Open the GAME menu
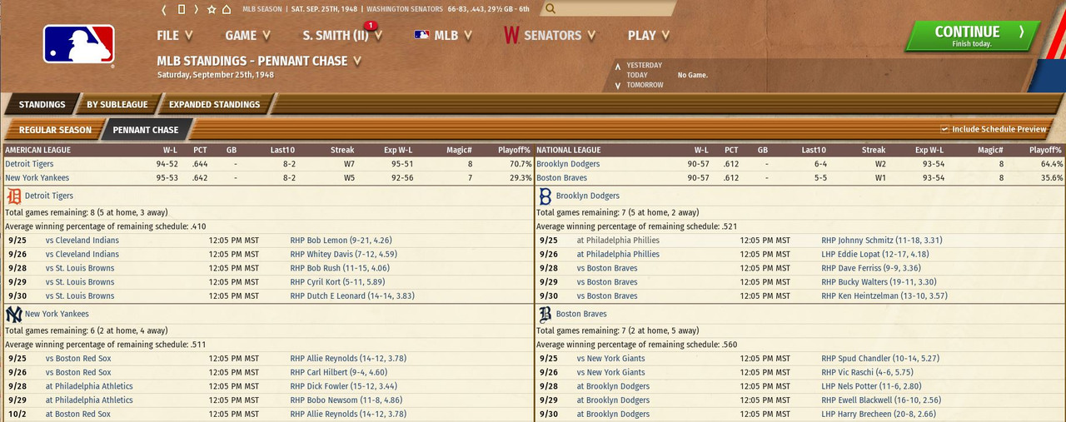Image resolution: width=1066 pixels, height=422 pixels. (248, 35)
